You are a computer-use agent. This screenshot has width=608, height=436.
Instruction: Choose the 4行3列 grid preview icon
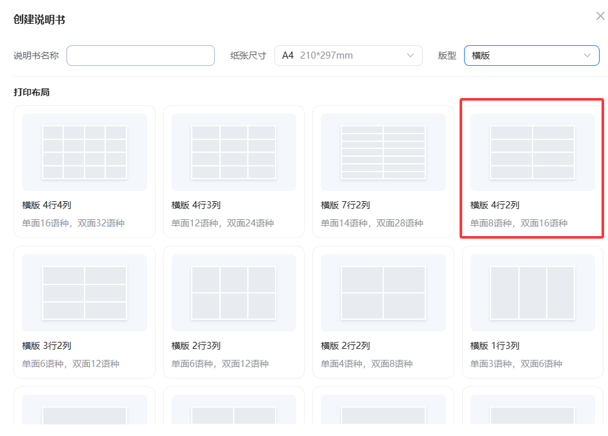pyautogui.click(x=234, y=152)
